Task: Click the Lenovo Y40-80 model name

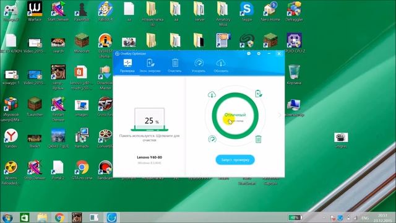Action: 150,157
